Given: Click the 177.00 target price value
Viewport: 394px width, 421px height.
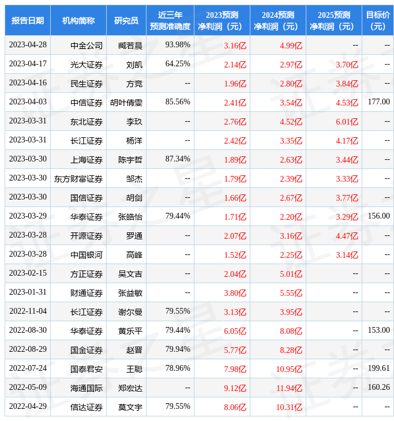Looking at the screenshot, I should click(x=378, y=102).
